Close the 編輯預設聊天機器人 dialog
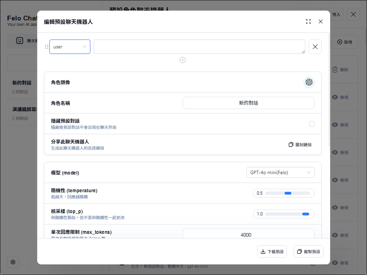The image size is (367, 275). pyautogui.click(x=320, y=22)
